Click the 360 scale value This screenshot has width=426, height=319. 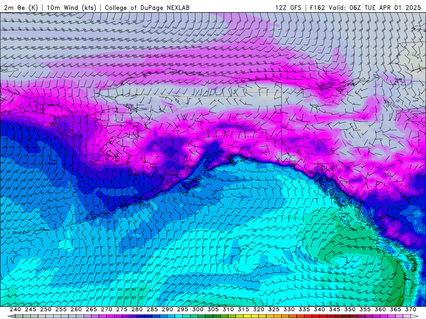click(380, 309)
